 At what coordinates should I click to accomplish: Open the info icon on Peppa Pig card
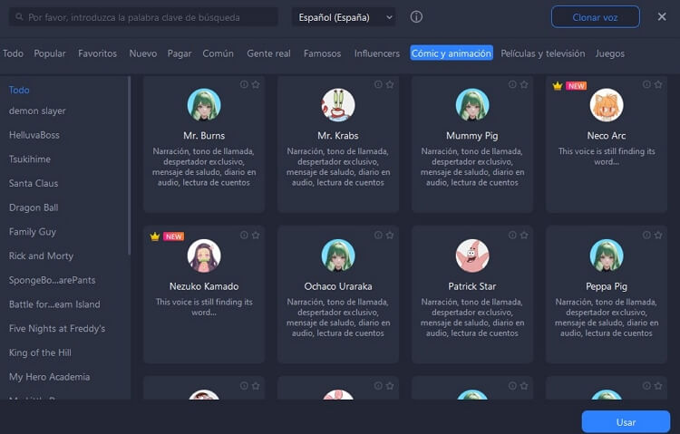646,235
